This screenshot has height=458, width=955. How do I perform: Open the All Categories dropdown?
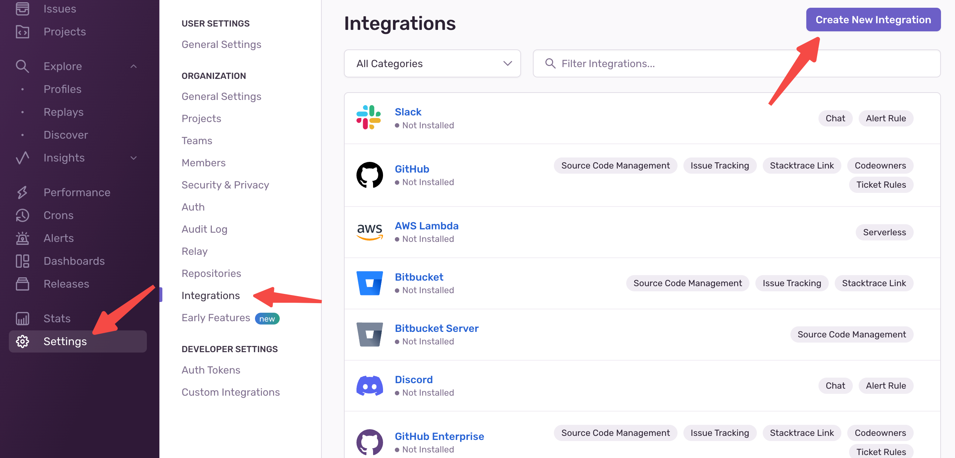[432, 64]
